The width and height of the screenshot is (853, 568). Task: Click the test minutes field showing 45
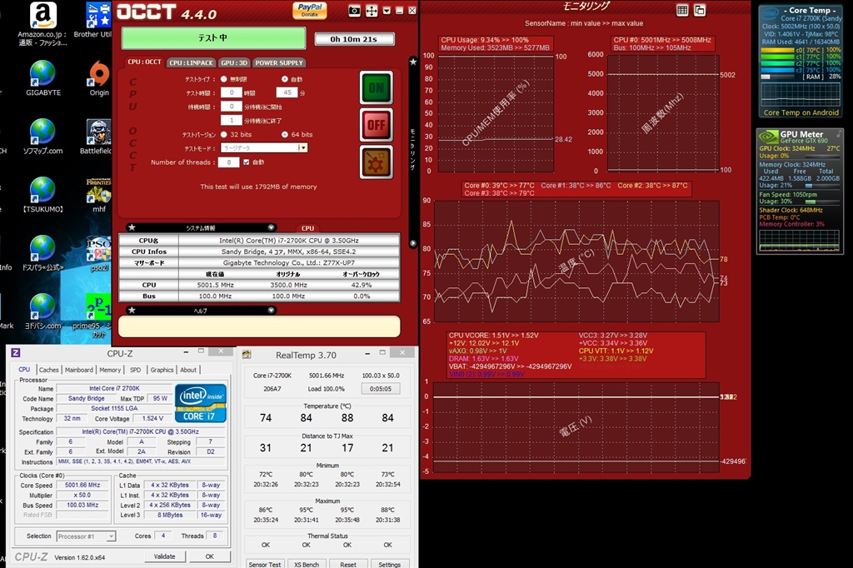(288, 92)
